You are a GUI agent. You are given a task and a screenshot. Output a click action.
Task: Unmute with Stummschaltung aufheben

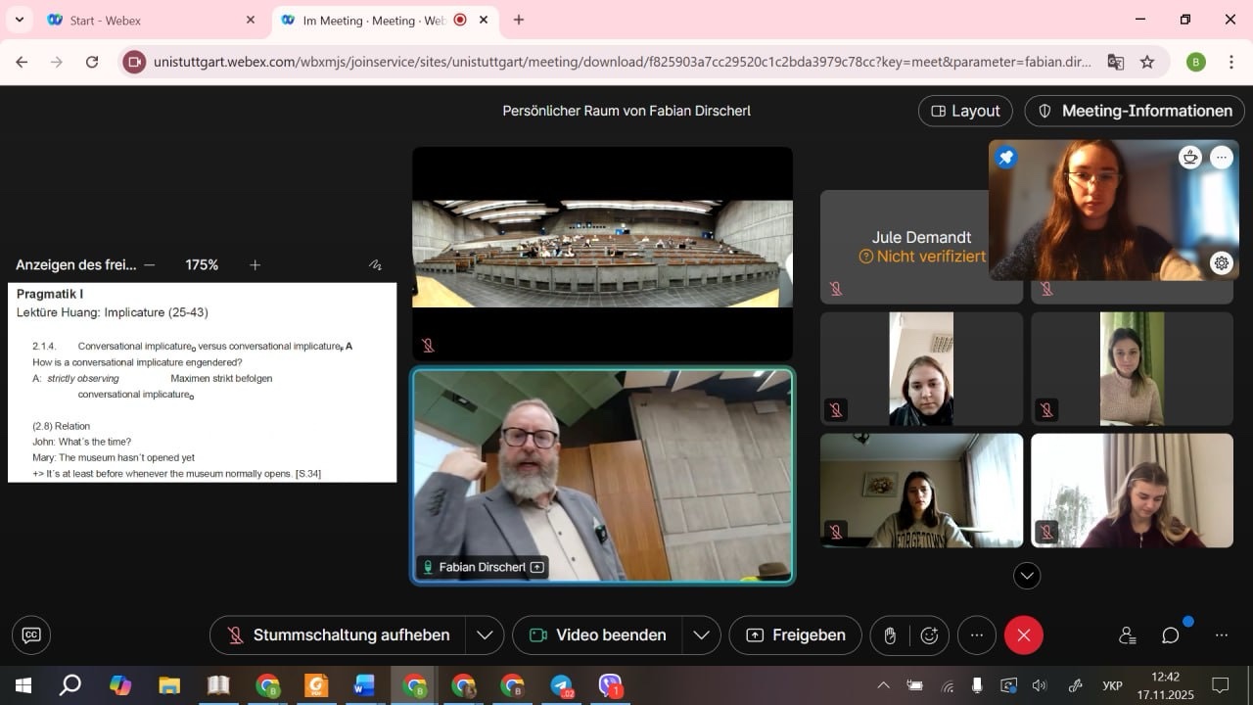(x=338, y=635)
